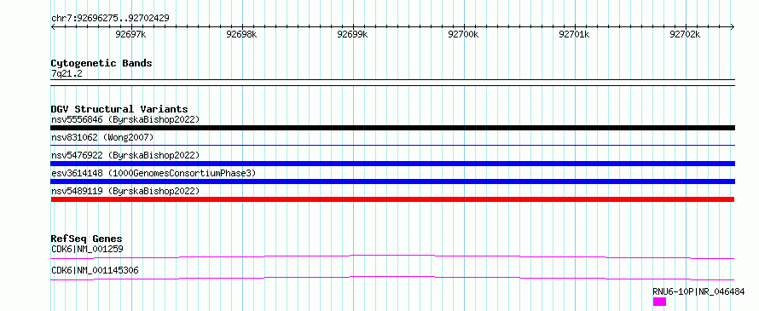Click the 92701k ruler tick label
This screenshot has width=759, height=311.
point(575,34)
